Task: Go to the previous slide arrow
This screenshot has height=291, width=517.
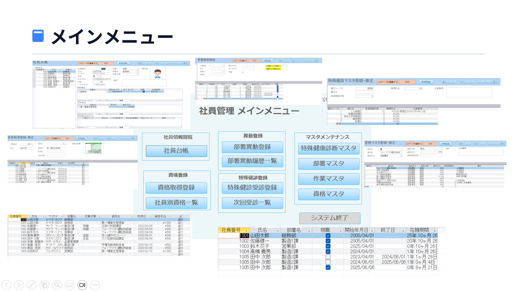Action: tap(6, 285)
